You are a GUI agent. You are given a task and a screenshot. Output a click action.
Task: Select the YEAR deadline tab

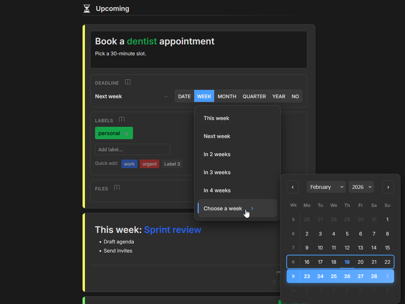(x=279, y=96)
